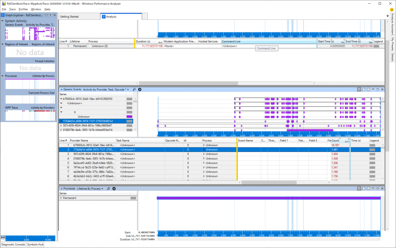Open the Diagnostic Console

click(13, 244)
